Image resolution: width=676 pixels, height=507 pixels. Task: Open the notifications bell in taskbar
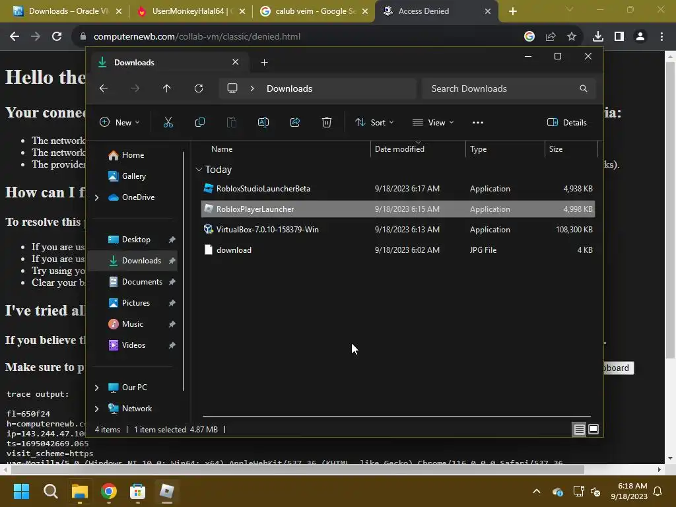658,491
